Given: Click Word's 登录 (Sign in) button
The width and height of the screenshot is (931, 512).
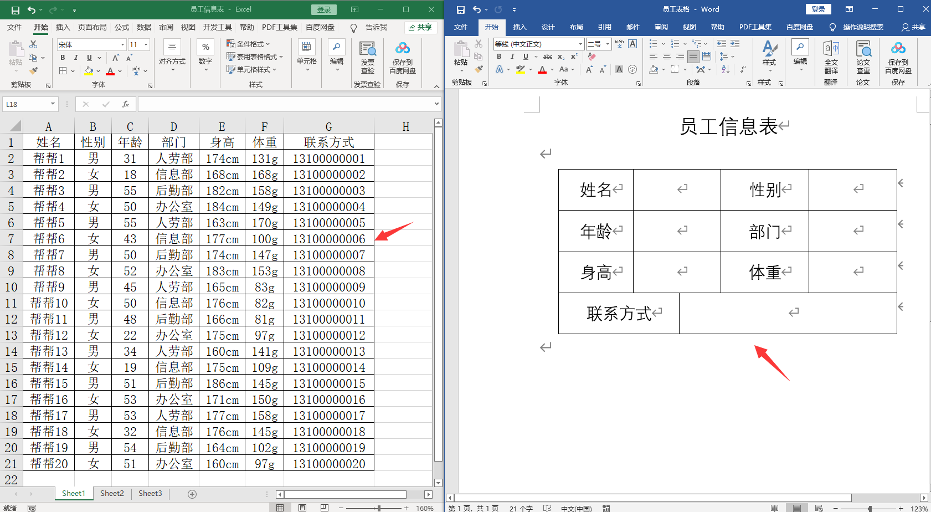Looking at the screenshot, I should (819, 9).
